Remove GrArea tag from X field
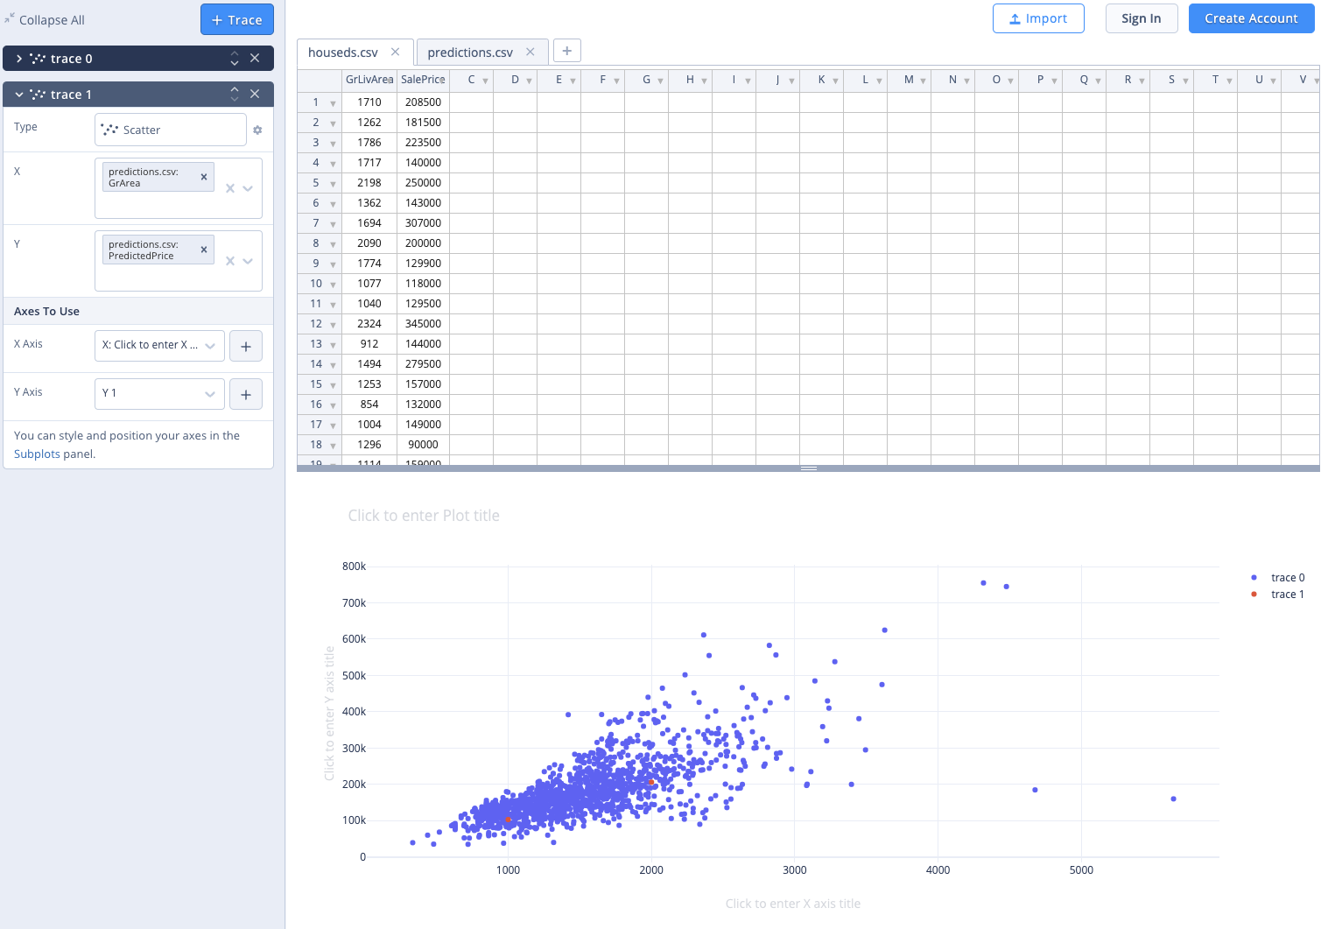 [x=204, y=177]
